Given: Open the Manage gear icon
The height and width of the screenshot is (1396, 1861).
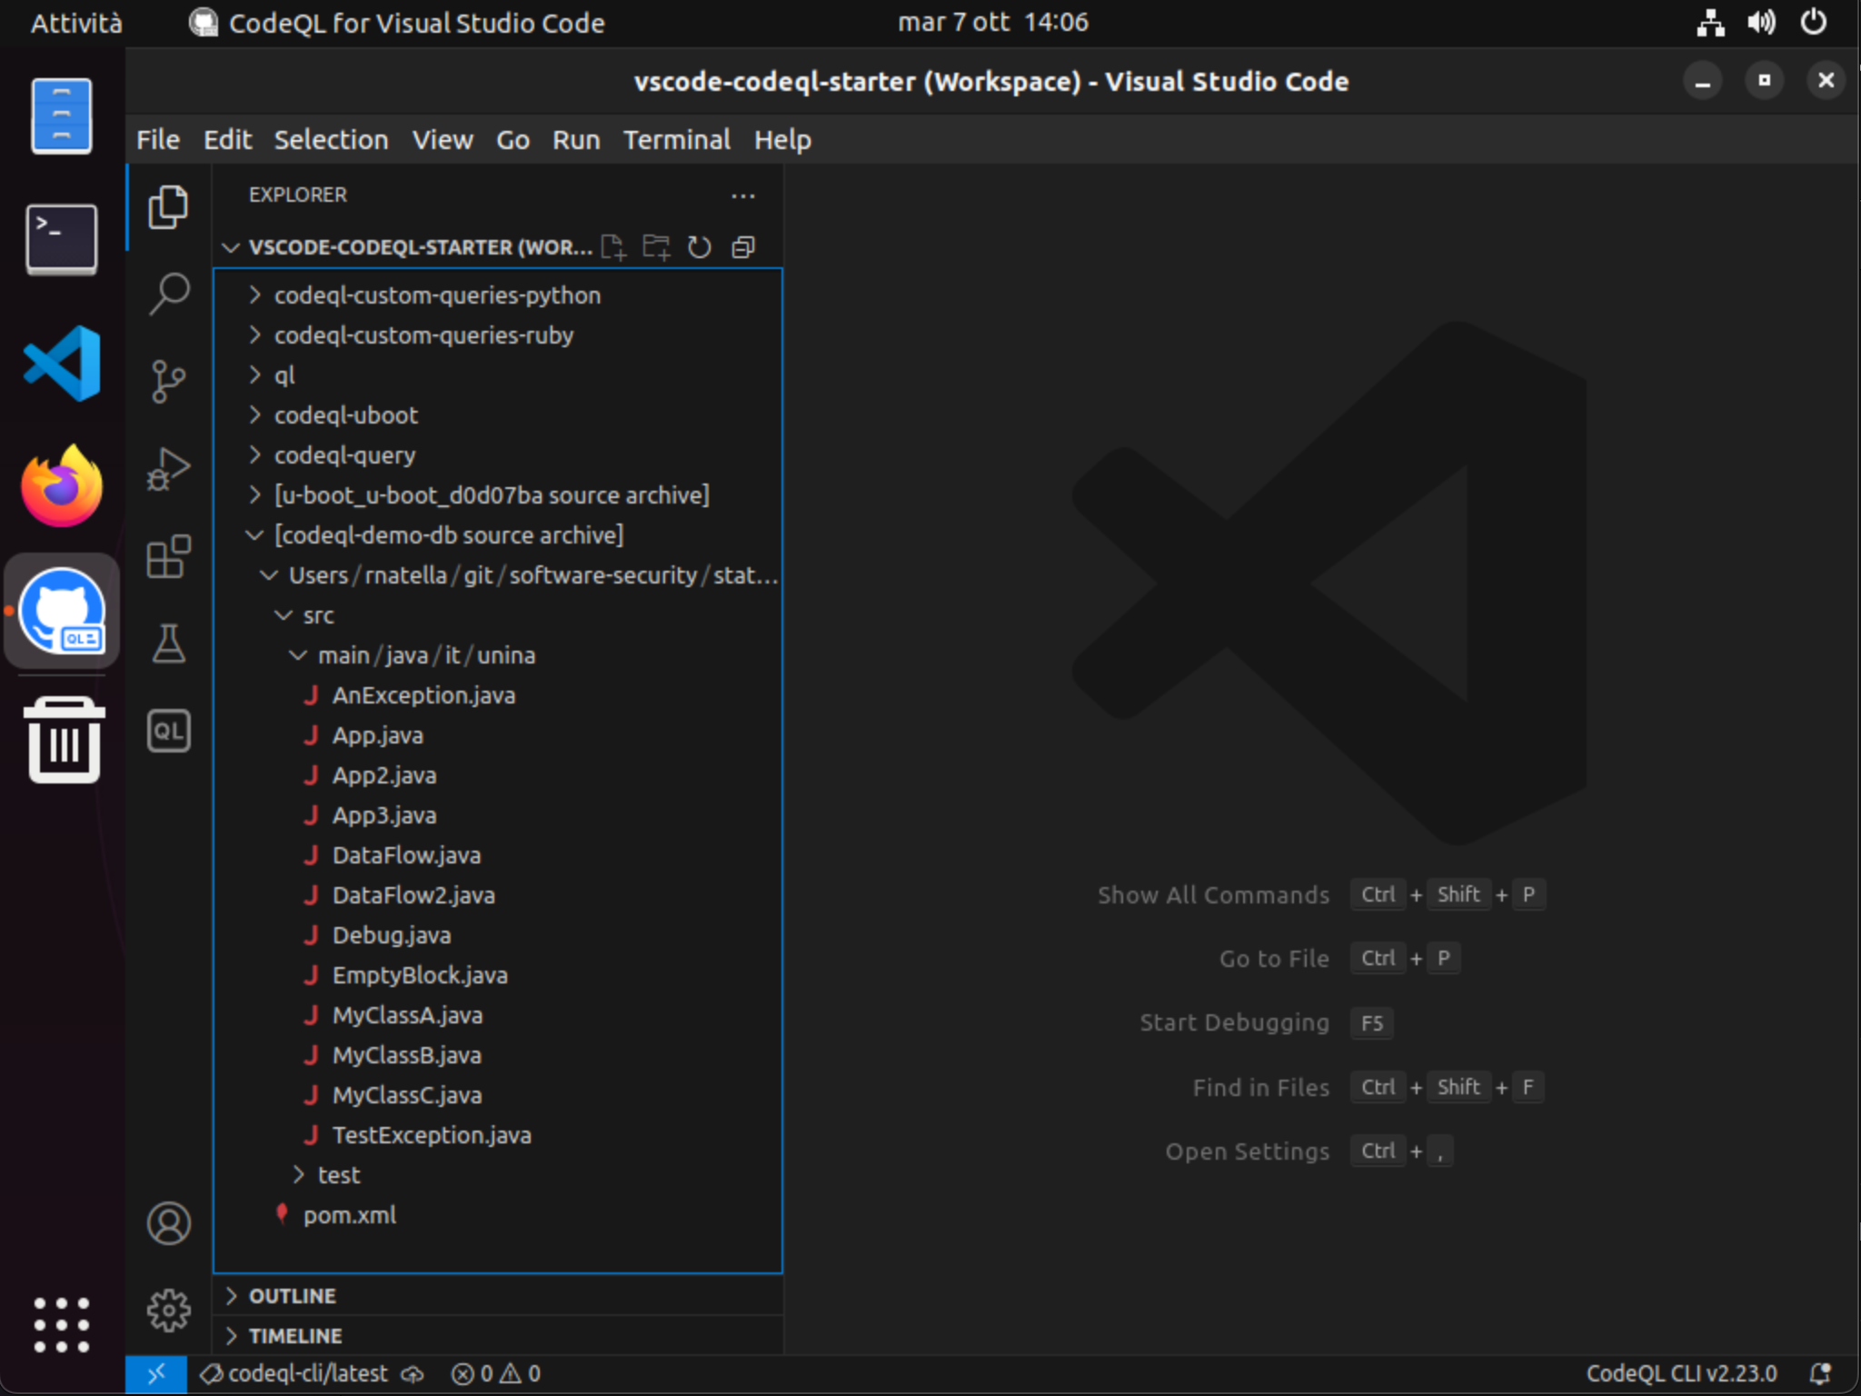Looking at the screenshot, I should tap(168, 1311).
